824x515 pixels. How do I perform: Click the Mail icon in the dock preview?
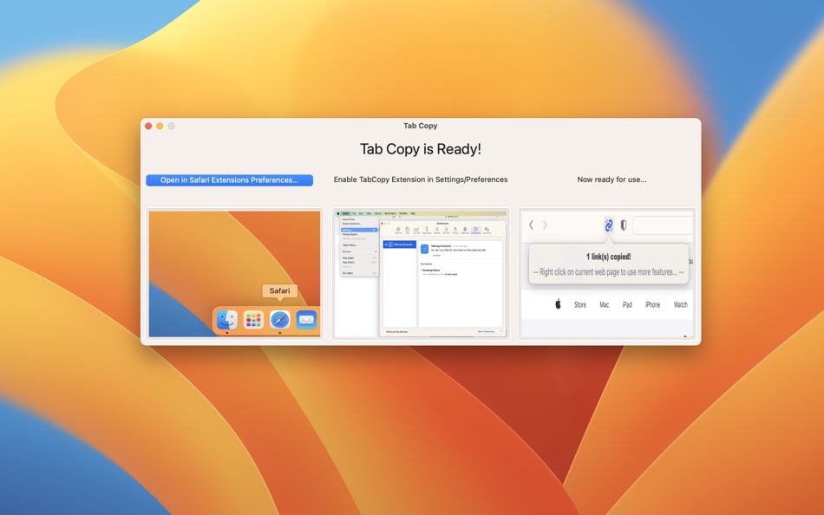click(306, 320)
